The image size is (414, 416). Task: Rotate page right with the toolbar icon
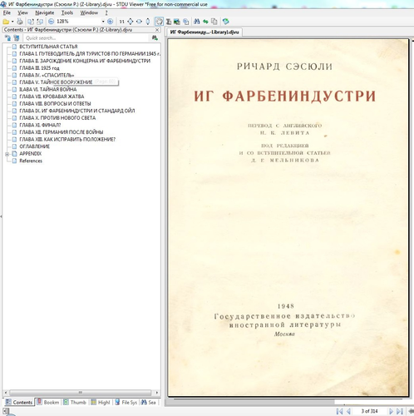[x=40, y=22]
